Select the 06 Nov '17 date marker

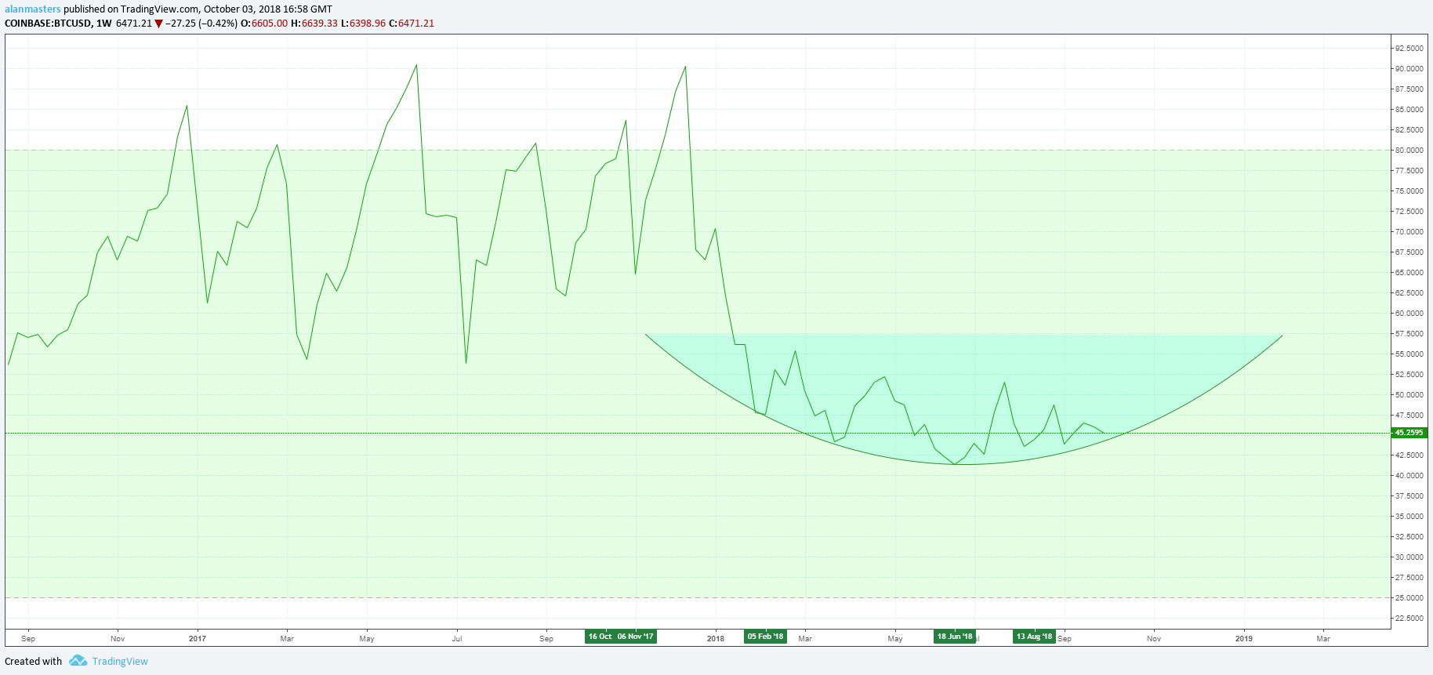click(636, 637)
